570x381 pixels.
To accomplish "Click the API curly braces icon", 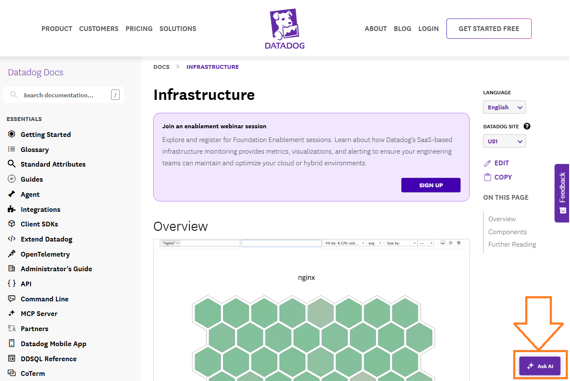I will 12,284.
